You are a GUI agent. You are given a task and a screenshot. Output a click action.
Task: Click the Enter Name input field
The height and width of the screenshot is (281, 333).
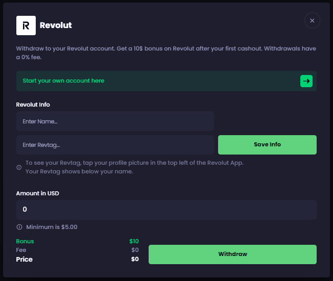[115, 121]
